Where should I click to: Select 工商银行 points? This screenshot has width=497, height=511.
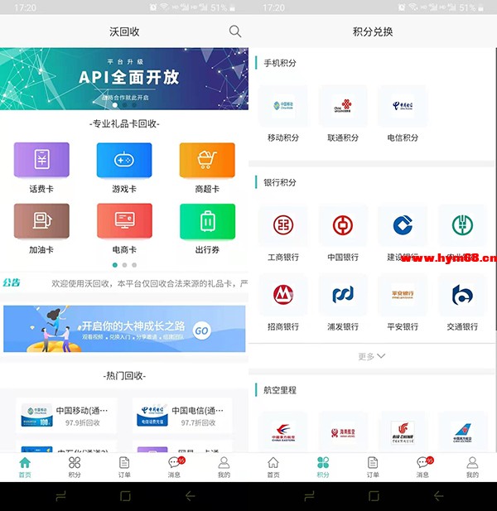coord(283,234)
